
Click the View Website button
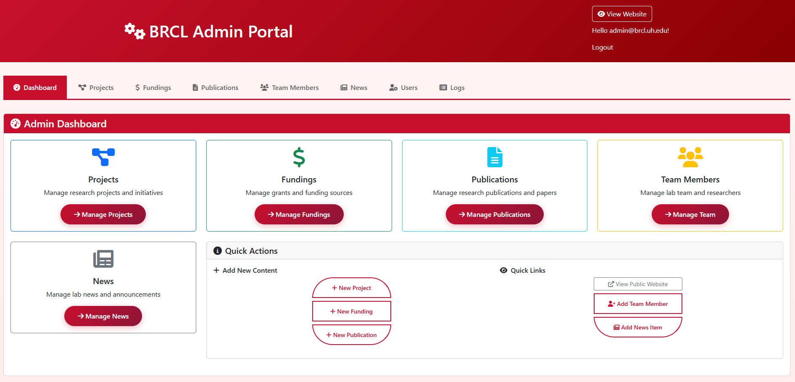[x=622, y=14]
